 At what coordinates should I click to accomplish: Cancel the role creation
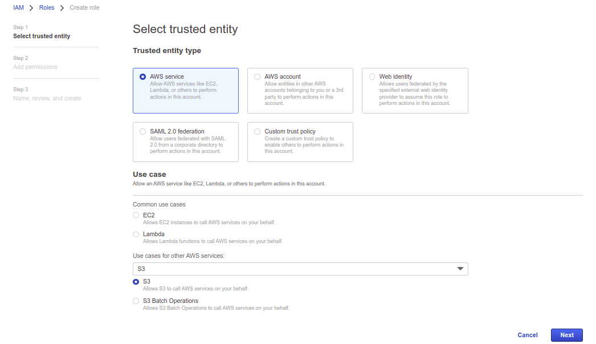coord(528,335)
